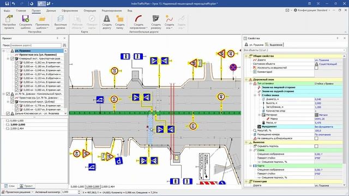The height and width of the screenshot is (196, 349).
Task: Uncheck Комсомольский просп. (Дублер) checkbox
Action: click(12, 102)
